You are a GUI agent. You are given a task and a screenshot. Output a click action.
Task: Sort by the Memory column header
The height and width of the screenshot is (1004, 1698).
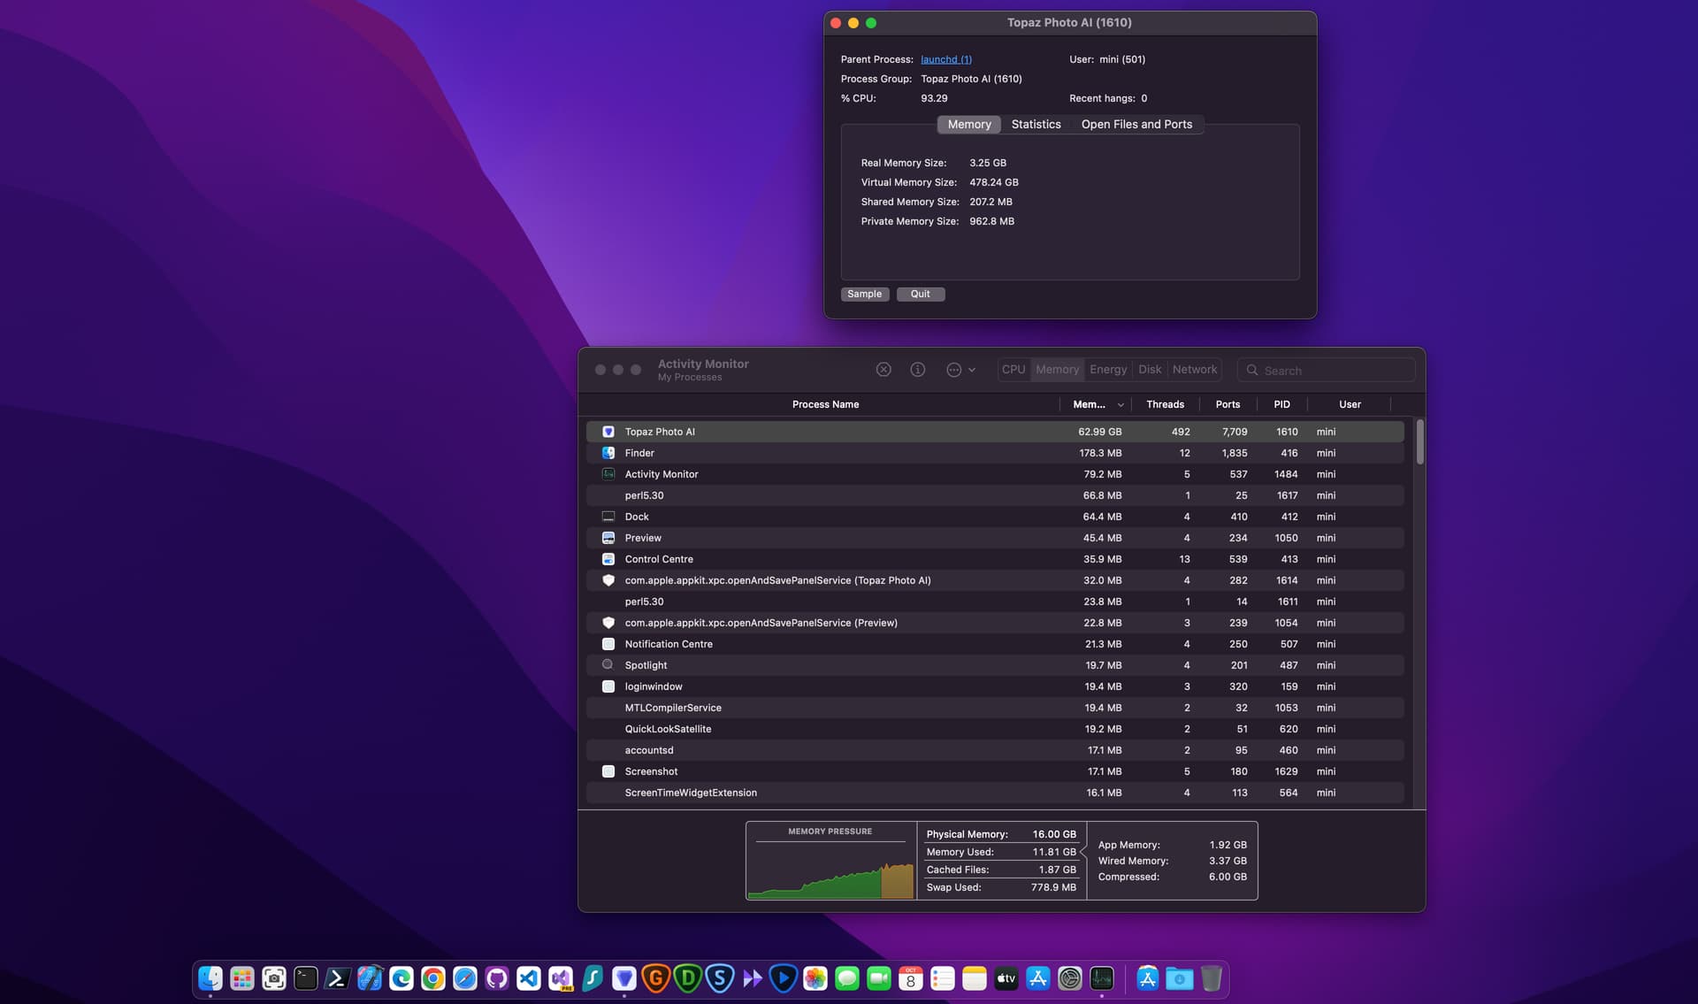coord(1089,404)
